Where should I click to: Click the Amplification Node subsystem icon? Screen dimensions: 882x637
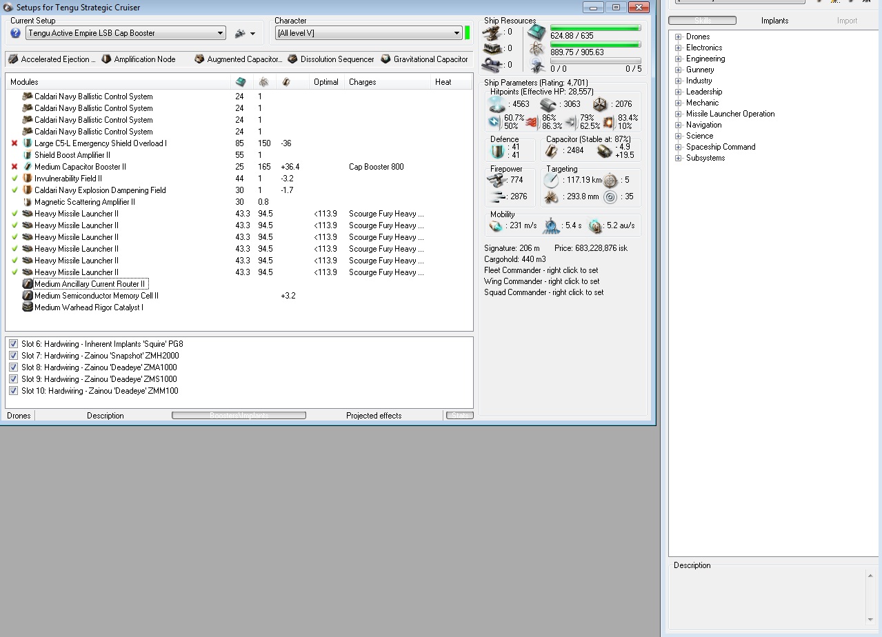(x=106, y=59)
